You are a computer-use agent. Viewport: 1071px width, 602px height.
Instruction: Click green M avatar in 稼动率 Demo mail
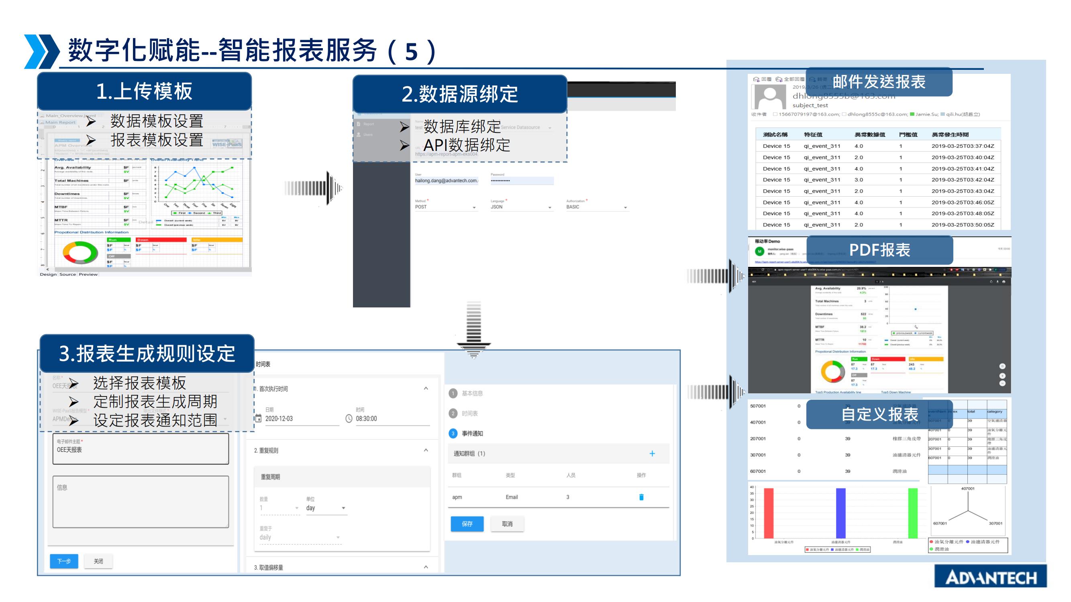pyautogui.click(x=760, y=251)
